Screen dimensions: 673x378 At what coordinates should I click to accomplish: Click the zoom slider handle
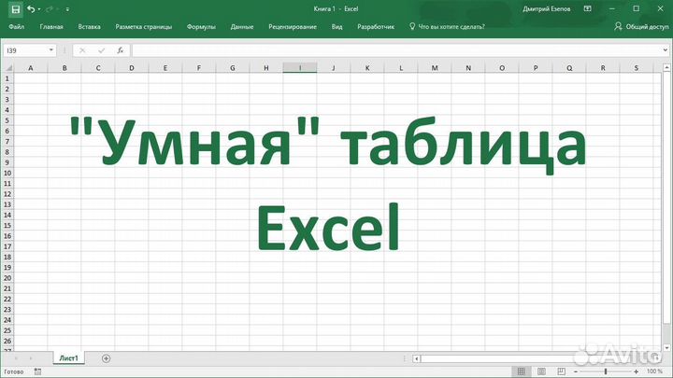[606, 371]
